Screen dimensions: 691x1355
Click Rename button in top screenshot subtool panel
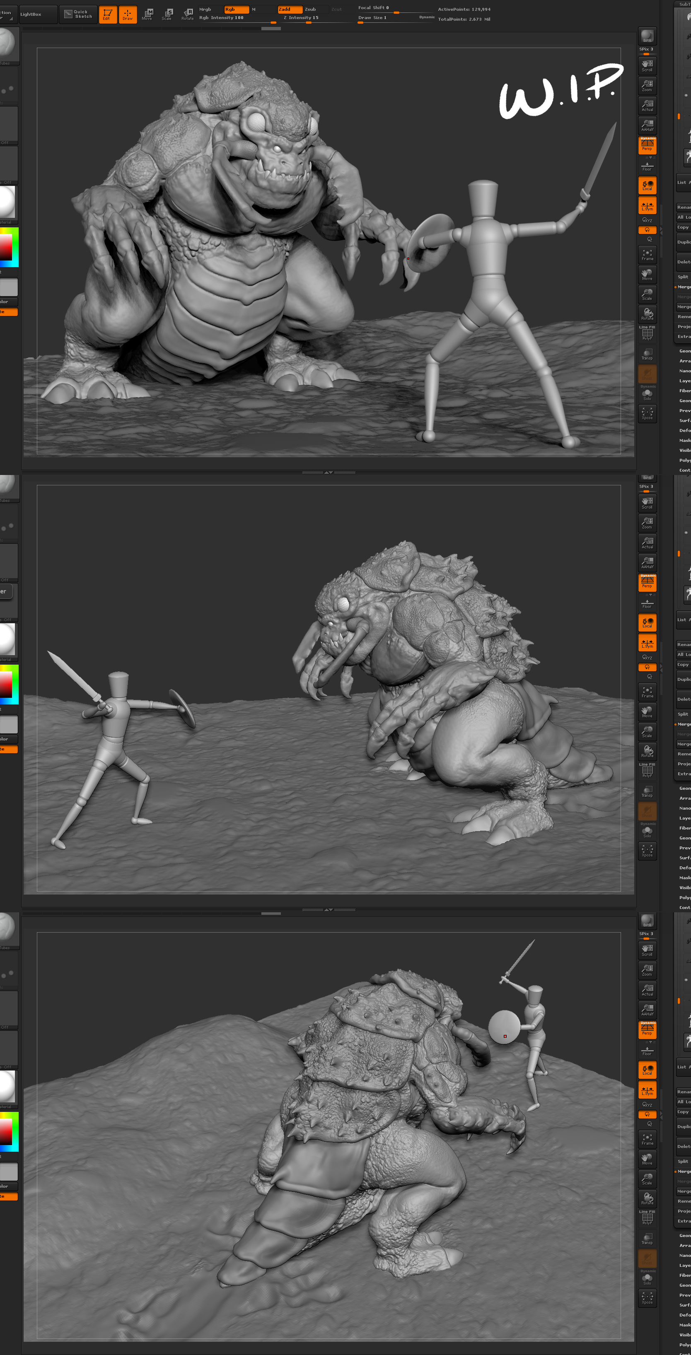click(x=684, y=207)
